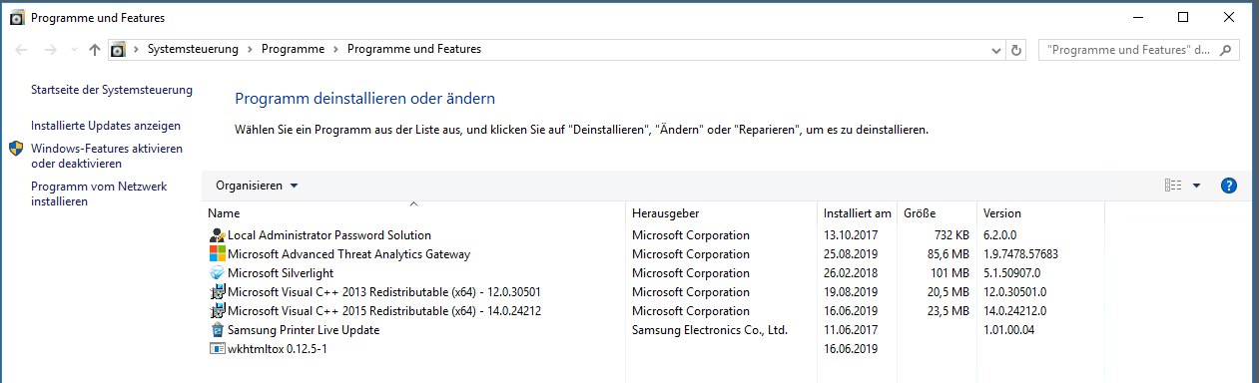Viewport: 1259px width, 383px height.
Task: Click the window icon in title bar
Action: coord(16,17)
